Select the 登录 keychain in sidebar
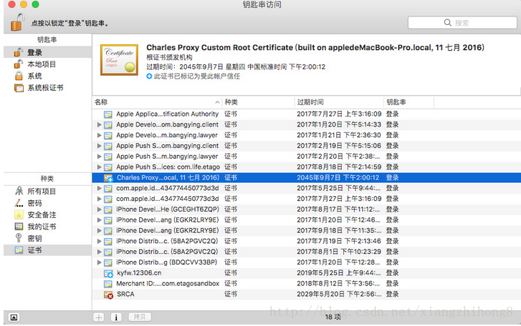Screen dimensions: 521x326 (47, 52)
